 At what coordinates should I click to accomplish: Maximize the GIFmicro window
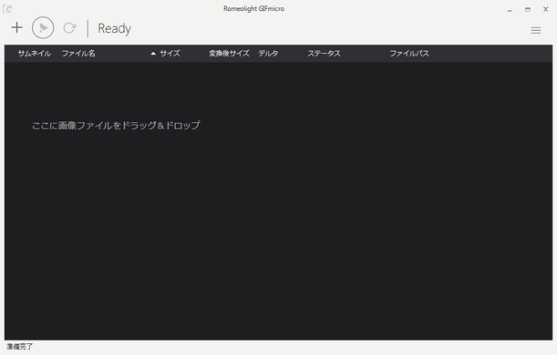[528, 10]
